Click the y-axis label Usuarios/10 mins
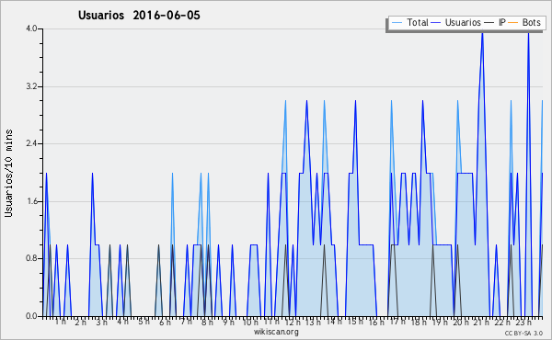The image size is (552, 340). [x=9, y=174]
